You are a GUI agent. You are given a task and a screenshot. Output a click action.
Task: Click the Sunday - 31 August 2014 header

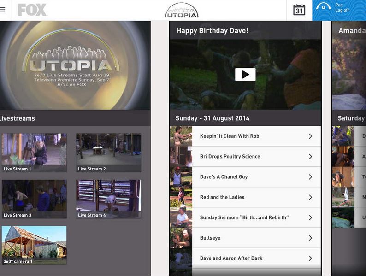pyautogui.click(x=213, y=118)
